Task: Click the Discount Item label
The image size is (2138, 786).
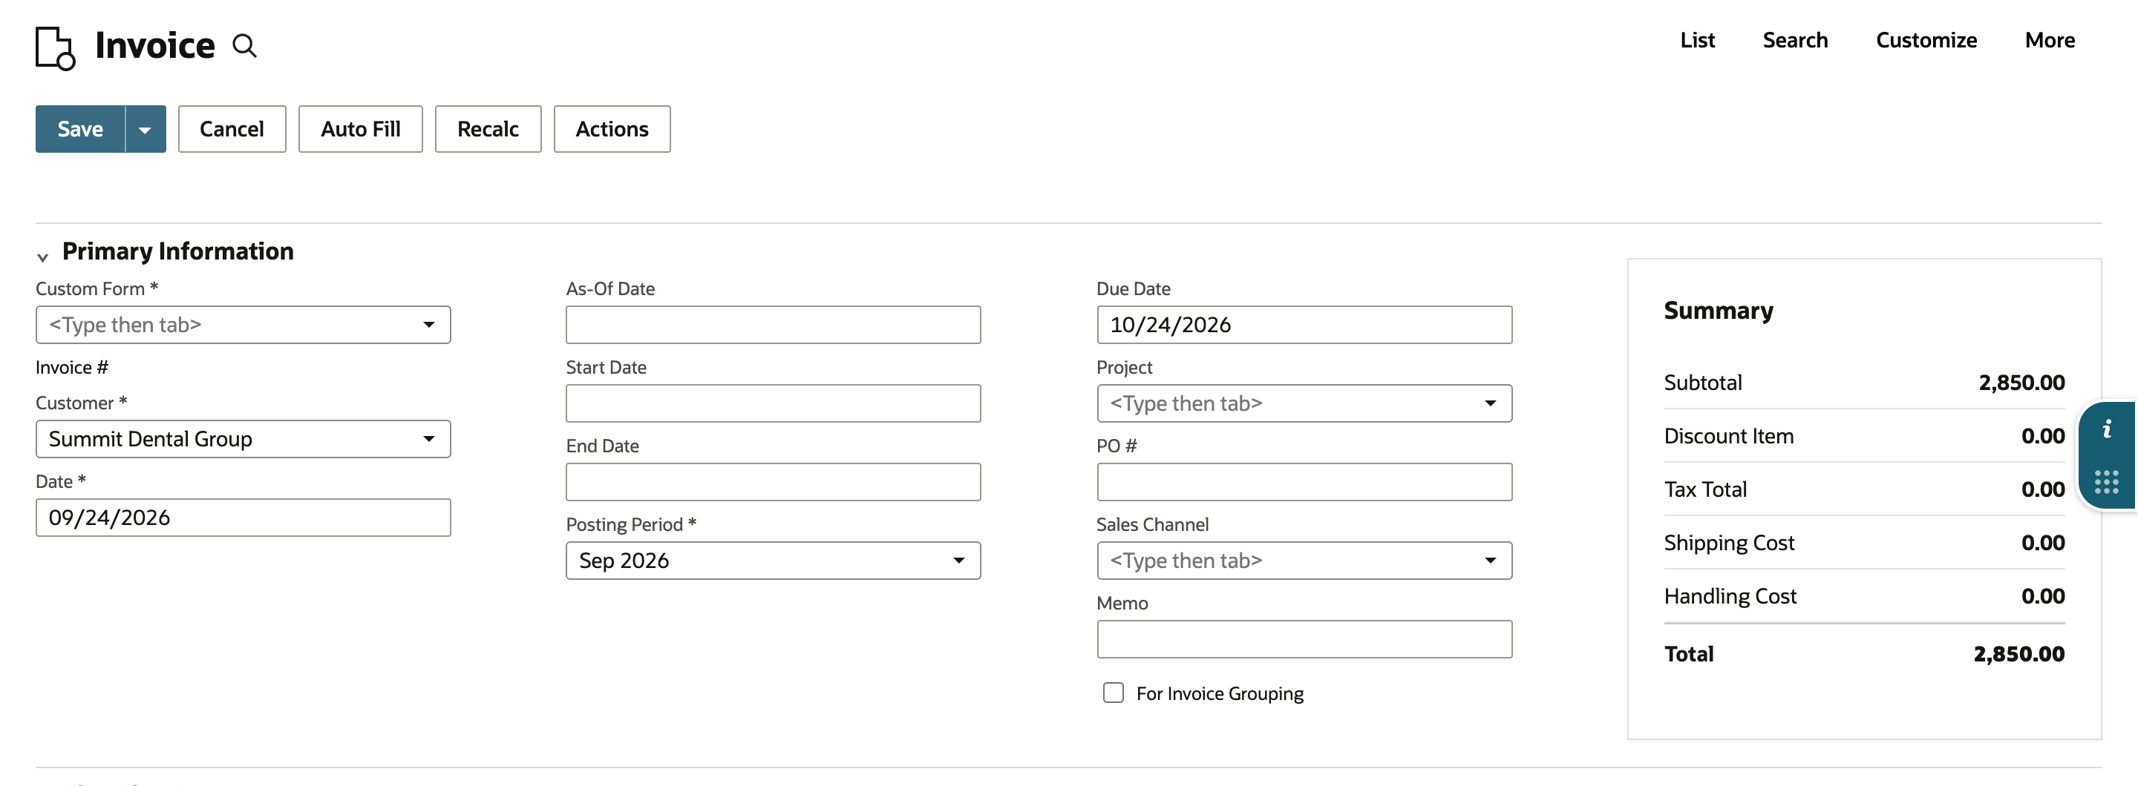Action: pos(1728,435)
